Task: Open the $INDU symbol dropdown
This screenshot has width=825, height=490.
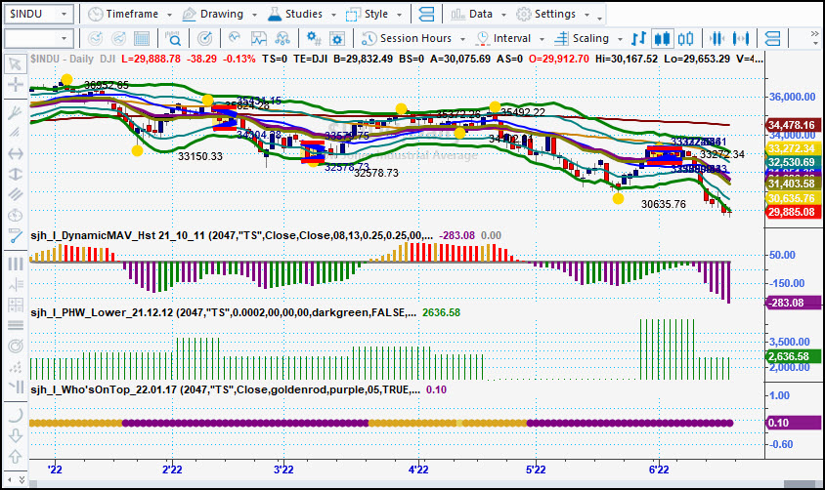Action: tap(64, 15)
